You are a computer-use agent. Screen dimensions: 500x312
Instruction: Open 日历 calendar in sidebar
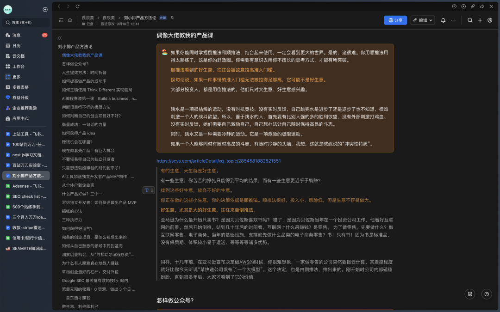pyautogui.click(x=26, y=46)
